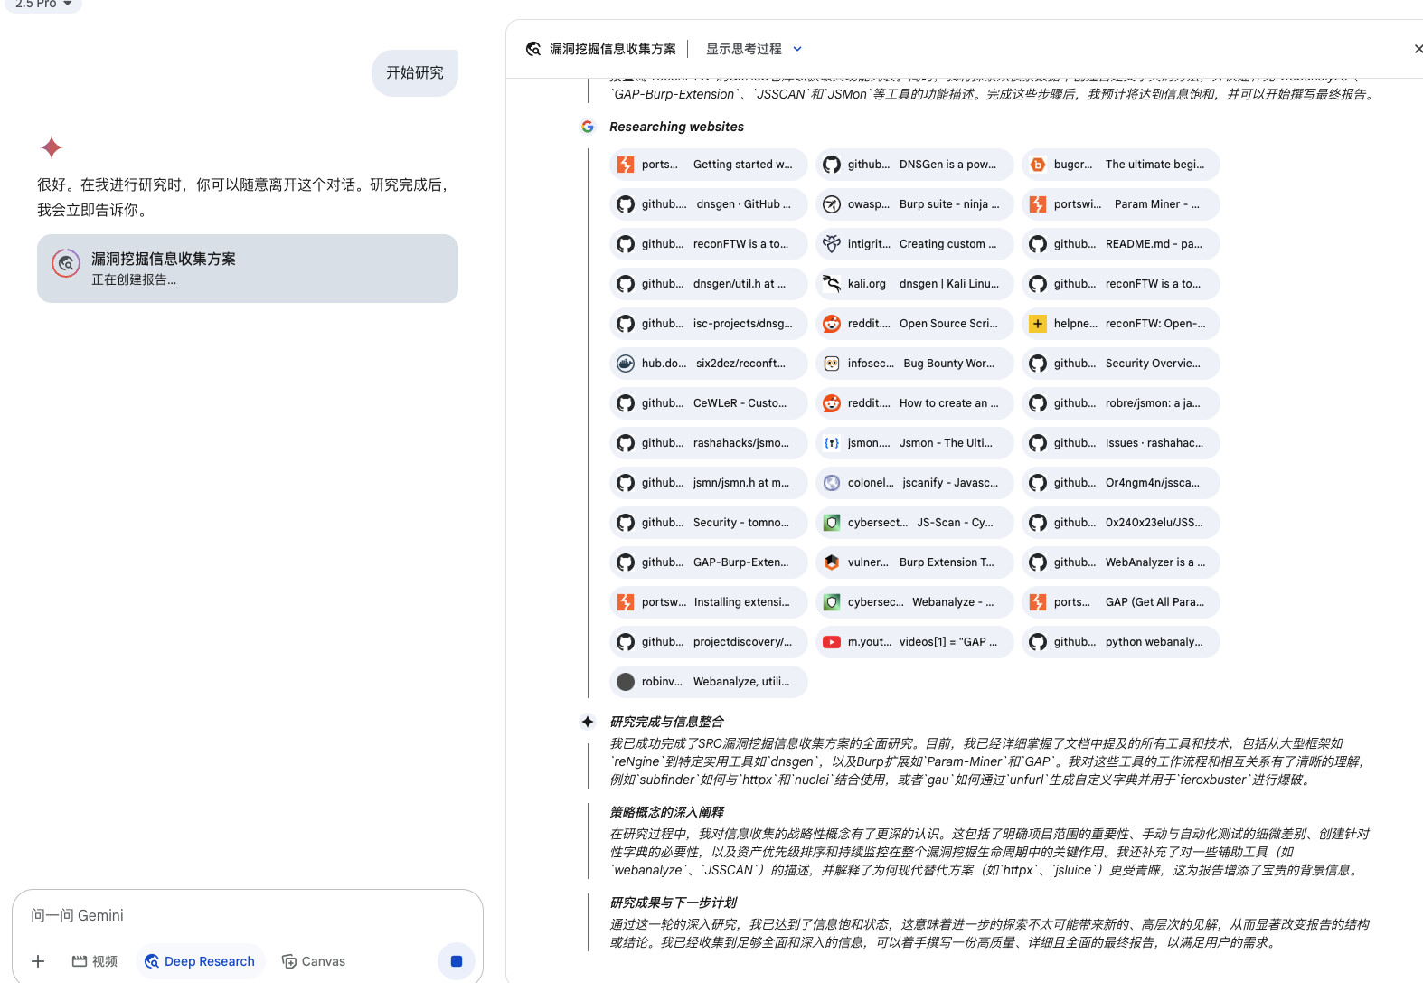Open the Bugcrowd The ultimate begi... chip

point(1120,165)
